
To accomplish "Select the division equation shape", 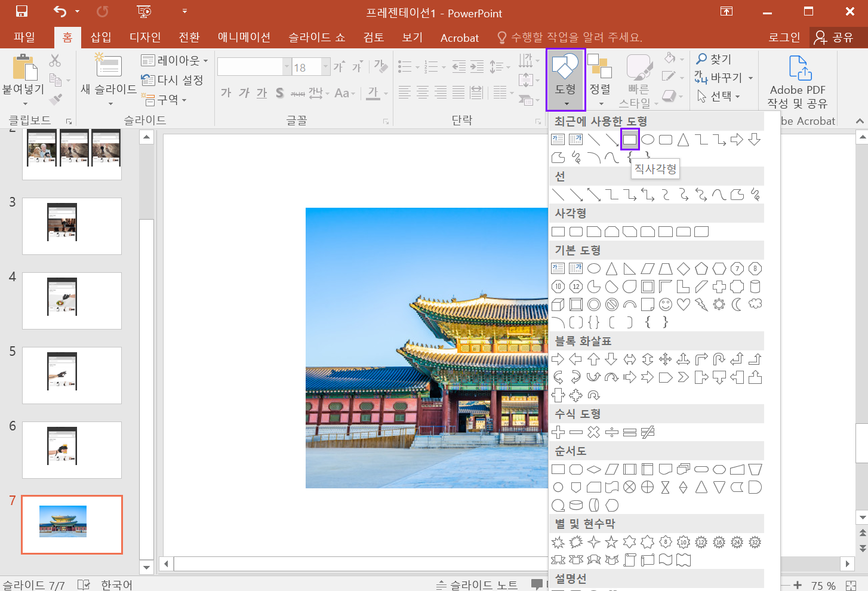I will coord(612,432).
